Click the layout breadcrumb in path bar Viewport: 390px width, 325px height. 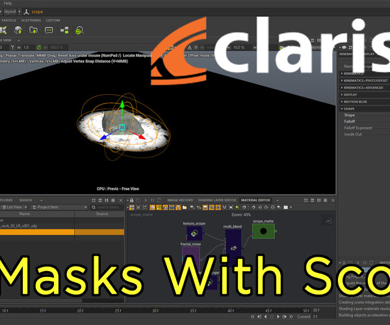pos(10,12)
